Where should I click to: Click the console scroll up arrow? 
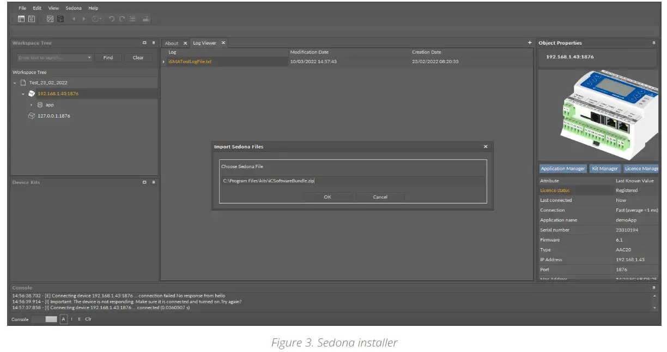point(654,296)
